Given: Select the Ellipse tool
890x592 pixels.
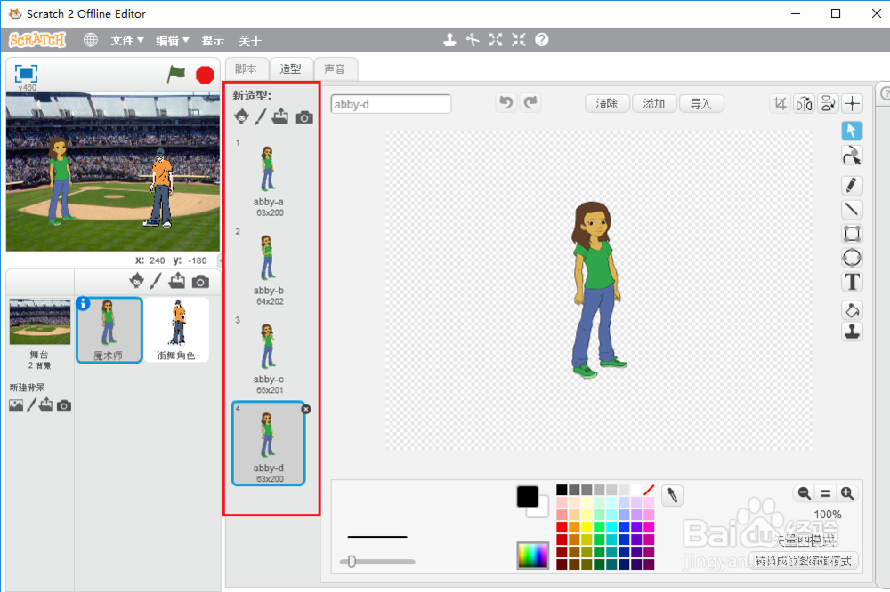Looking at the screenshot, I should (x=852, y=258).
